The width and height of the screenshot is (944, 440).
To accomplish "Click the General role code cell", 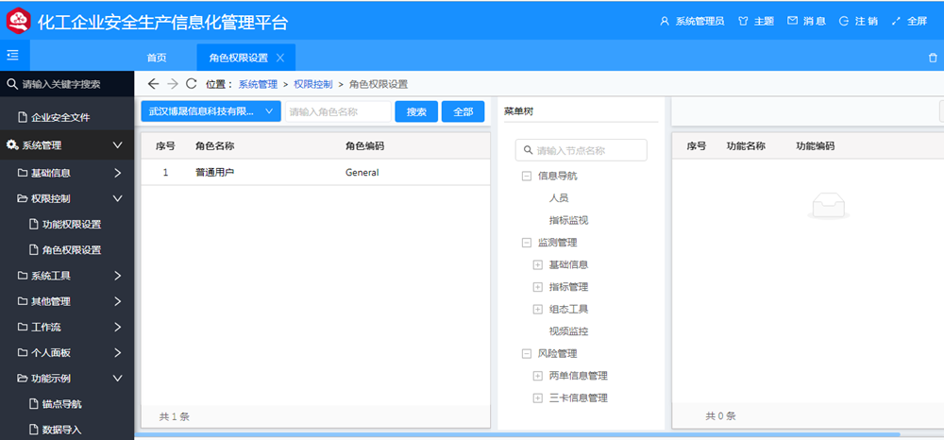I will (362, 172).
